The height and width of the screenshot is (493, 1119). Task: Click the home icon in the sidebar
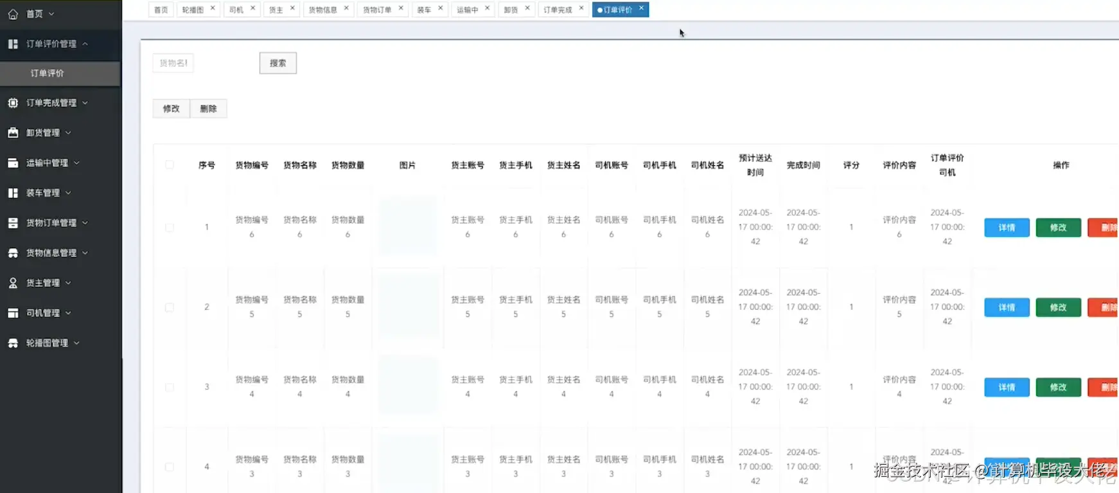[13, 13]
